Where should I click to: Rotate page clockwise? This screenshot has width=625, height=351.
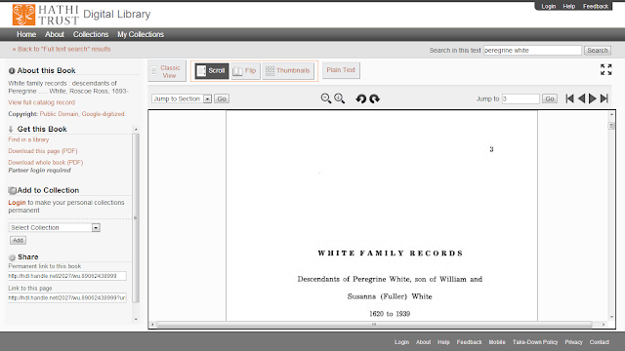pos(374,98)
